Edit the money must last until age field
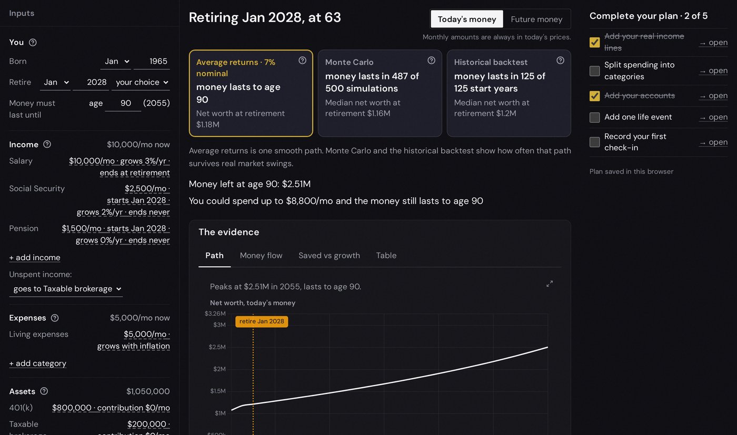This screenshot has height=435, width=737. (123, 104)
